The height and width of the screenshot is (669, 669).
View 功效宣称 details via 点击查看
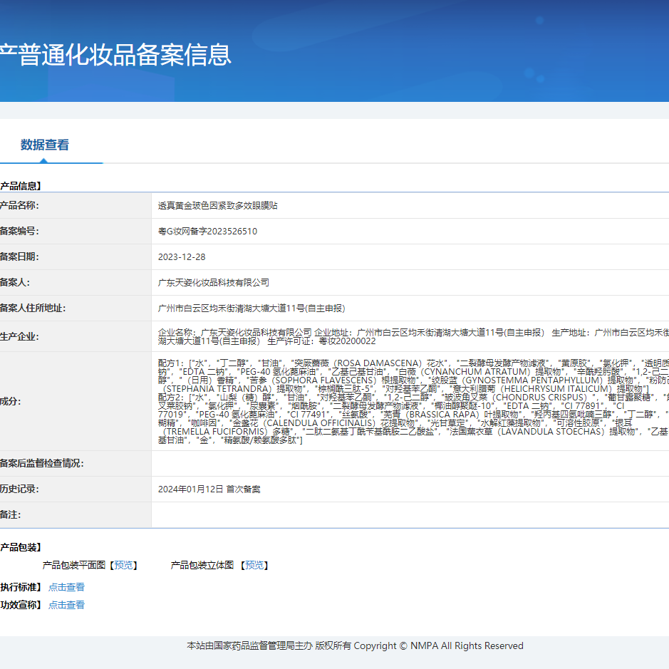pos(66,604)
